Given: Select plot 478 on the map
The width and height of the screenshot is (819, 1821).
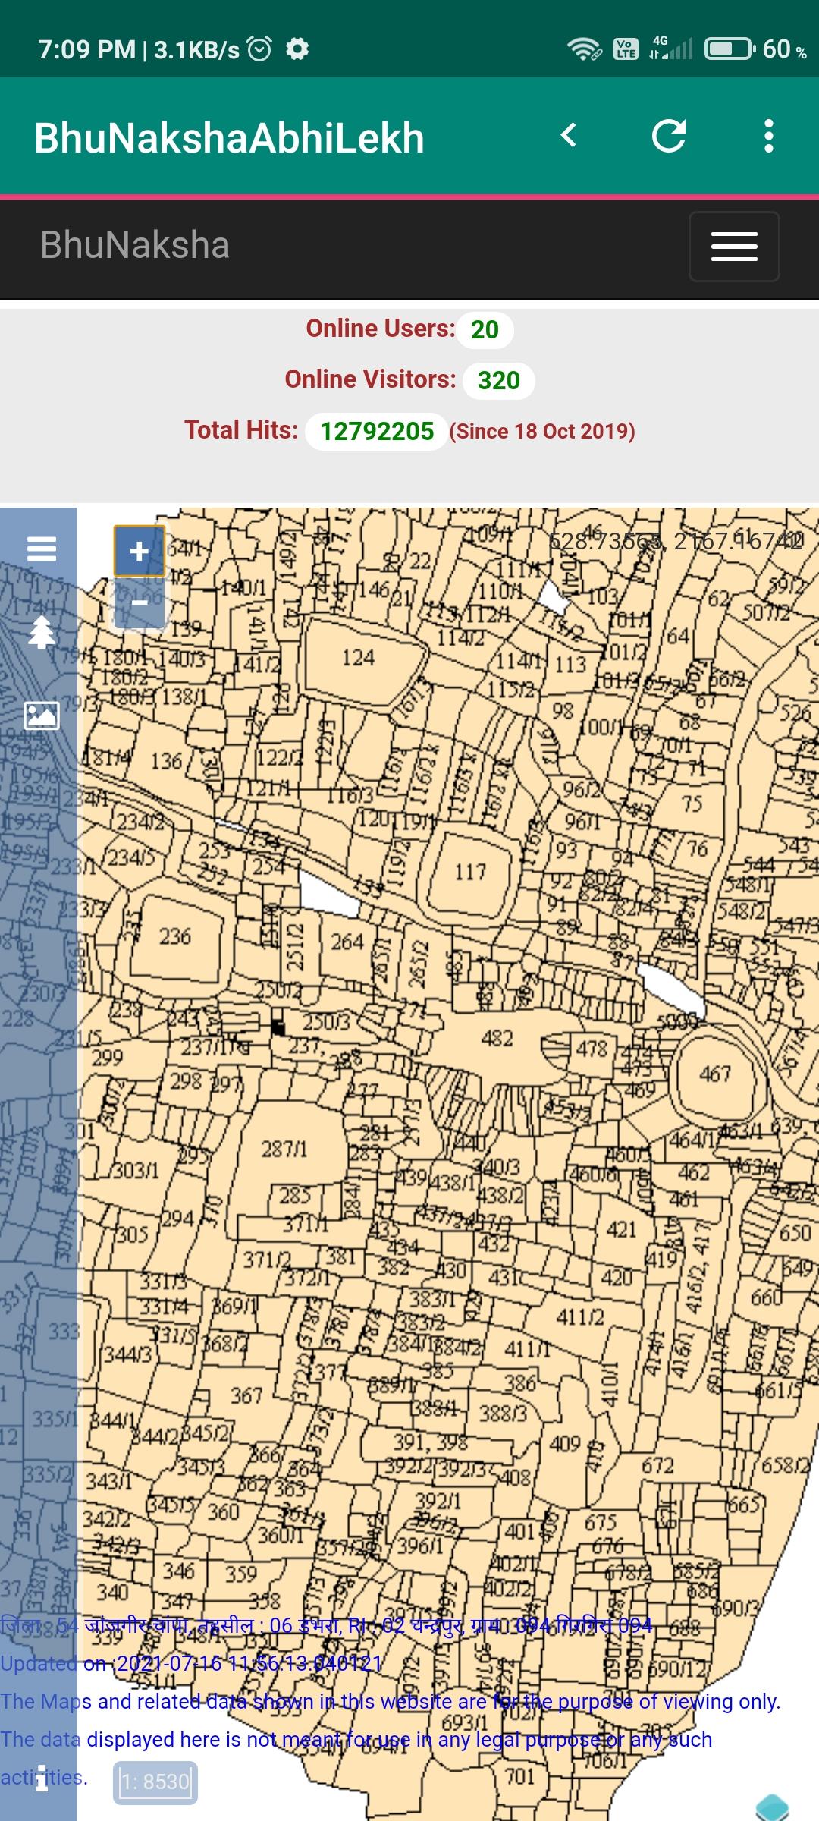Looking at the screenshot, I should [591, 1049].
